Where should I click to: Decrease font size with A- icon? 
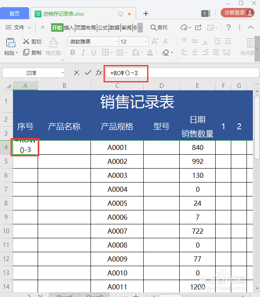[x=166, y=41]
